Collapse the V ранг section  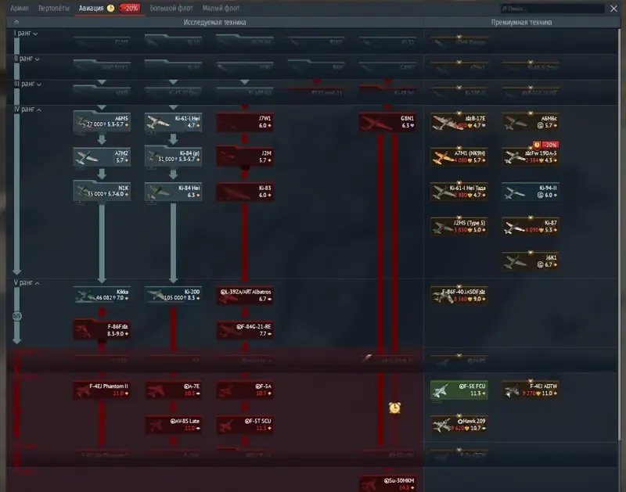[27, 283]
